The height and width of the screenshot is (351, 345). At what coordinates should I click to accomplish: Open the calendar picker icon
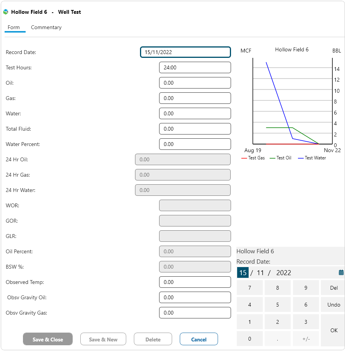[x=341, y=272]
